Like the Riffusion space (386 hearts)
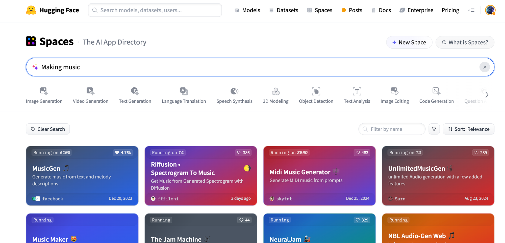The height and width of the screenshot is (243, 505). tap(243, 153)
